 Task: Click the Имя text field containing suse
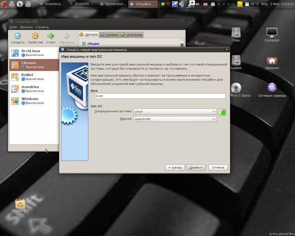160,96
